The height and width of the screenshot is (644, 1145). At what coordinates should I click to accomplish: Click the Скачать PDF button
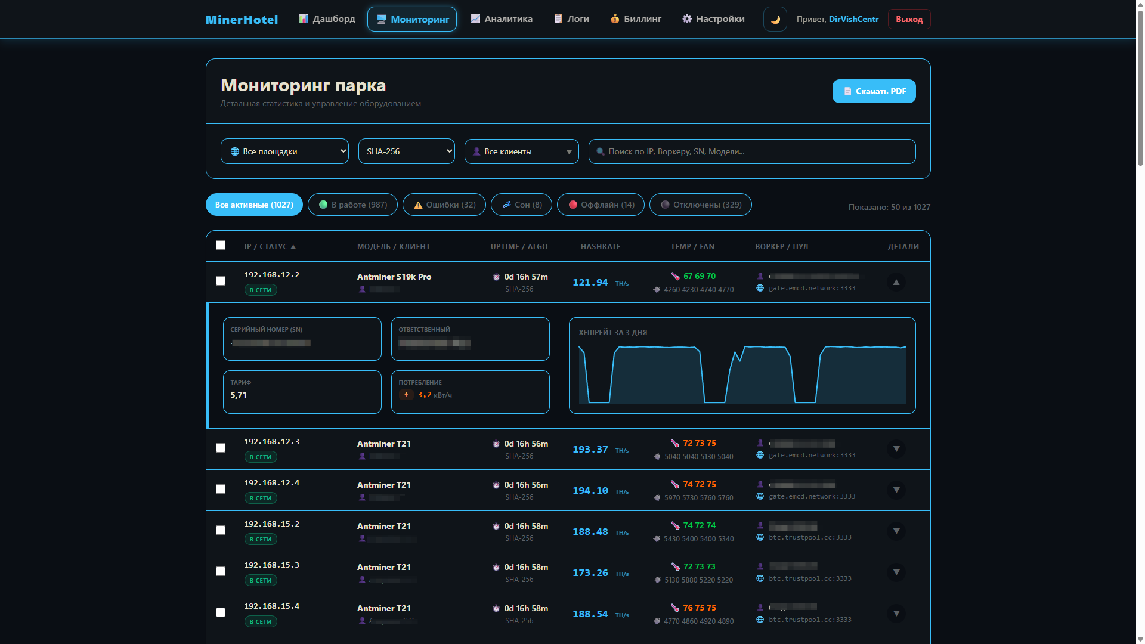(874, 91)
